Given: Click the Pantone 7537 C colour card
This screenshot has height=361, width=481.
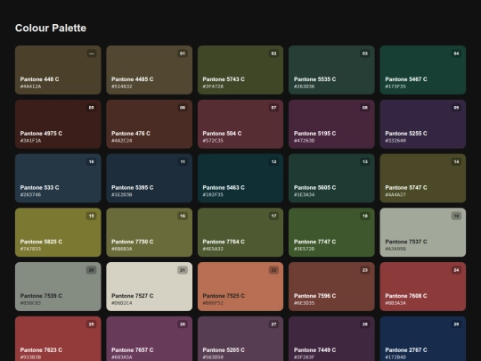Looking at the screenshot, I should [x=423, y=233].
